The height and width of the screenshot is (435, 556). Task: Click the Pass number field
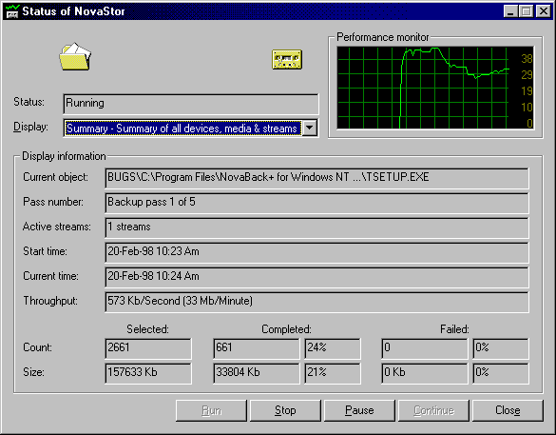(x=316, y=203)
